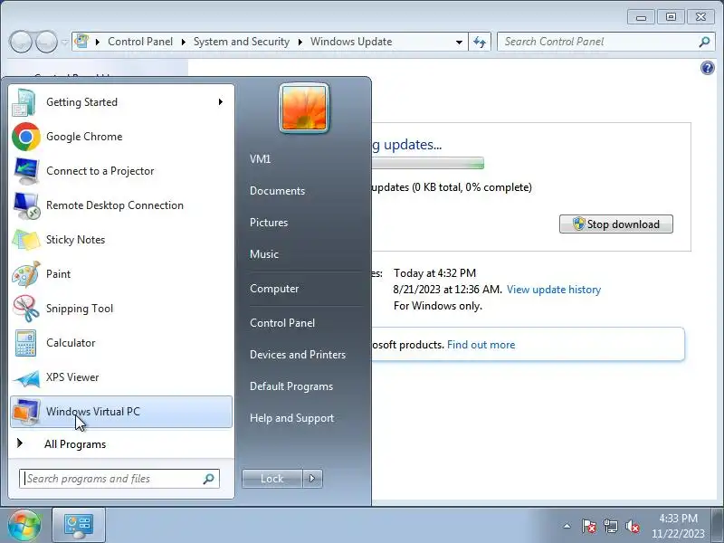
Task: Click the Sticky Notes icon
Action: tap(26, 240)
